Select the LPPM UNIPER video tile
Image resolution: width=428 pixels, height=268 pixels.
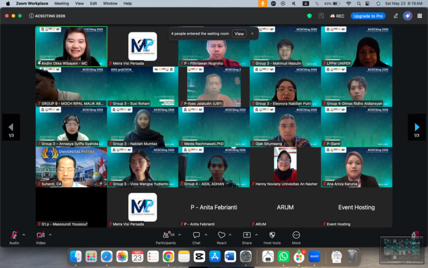coord(357,46)
